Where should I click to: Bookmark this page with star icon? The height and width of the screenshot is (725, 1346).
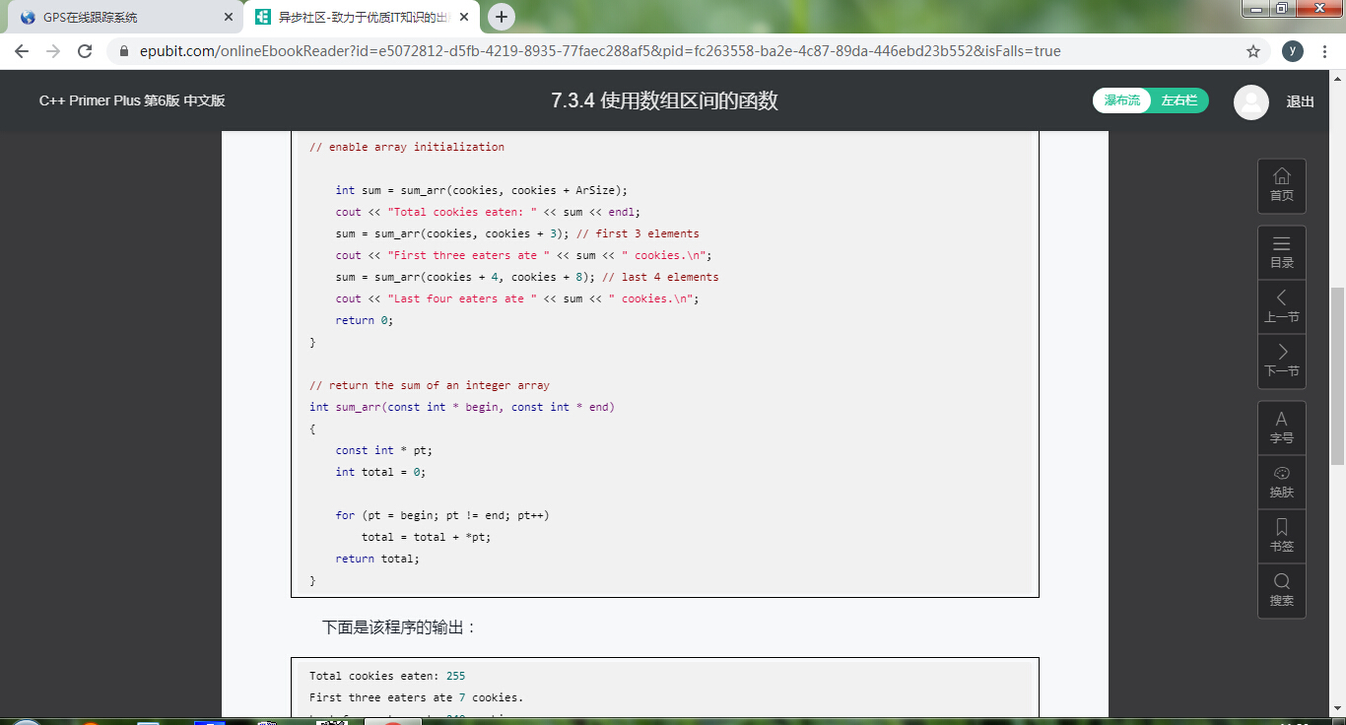pyautogui.click(x=1253, y=51)
